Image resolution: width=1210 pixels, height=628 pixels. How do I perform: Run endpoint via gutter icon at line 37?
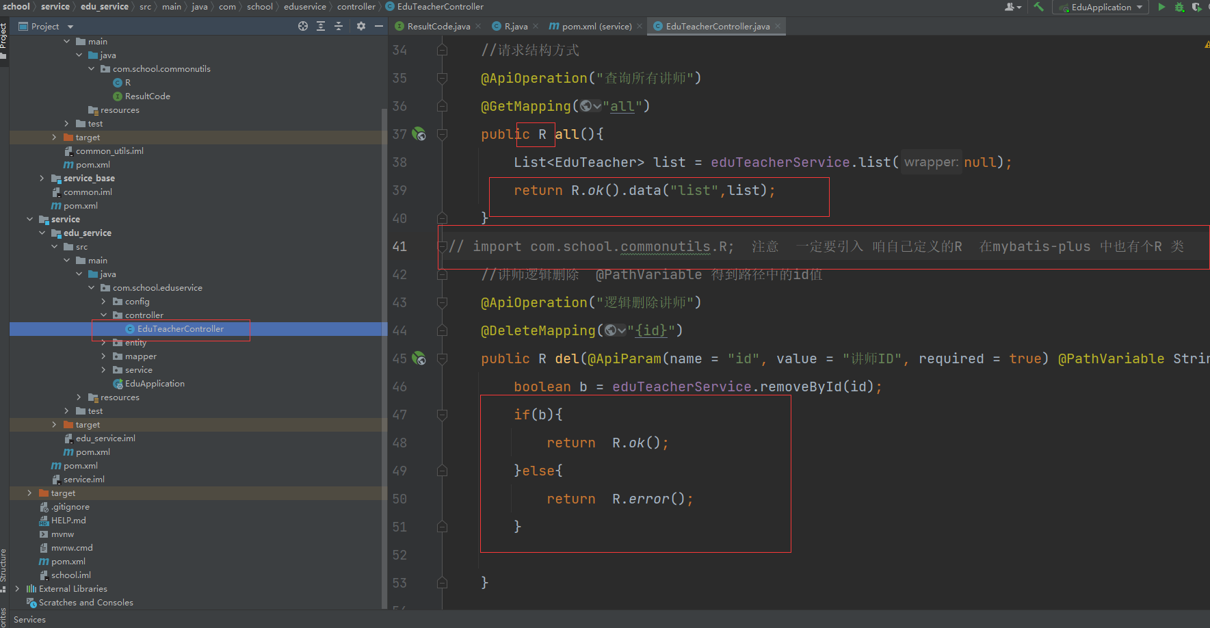click(419, 134)
